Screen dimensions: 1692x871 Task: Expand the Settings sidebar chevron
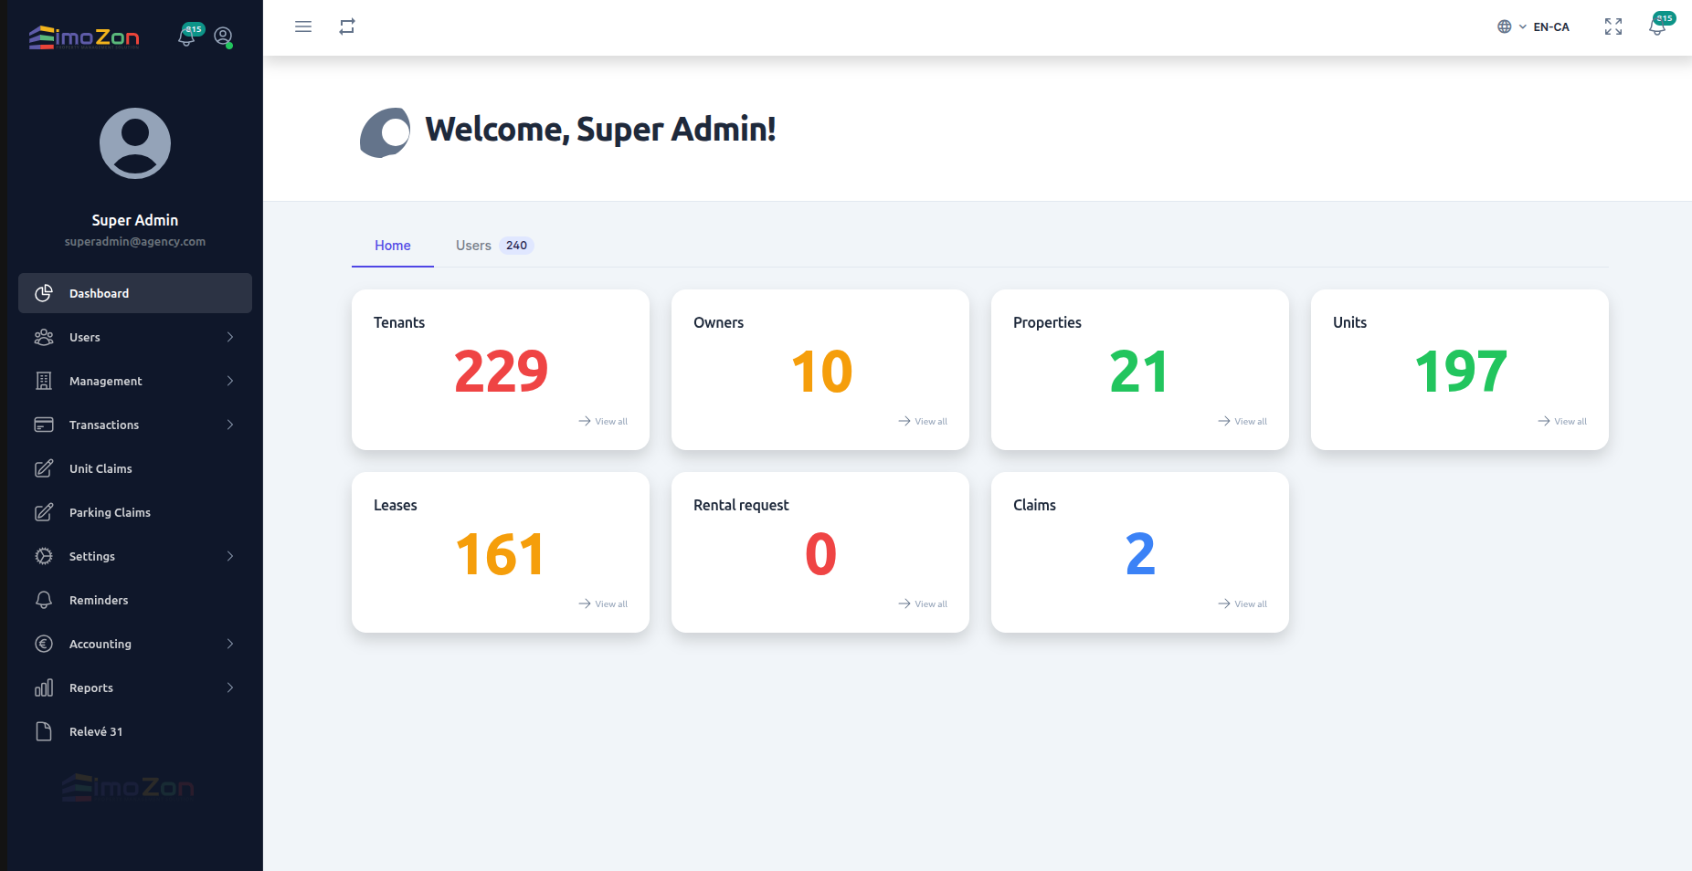click(x=230, y=556)
